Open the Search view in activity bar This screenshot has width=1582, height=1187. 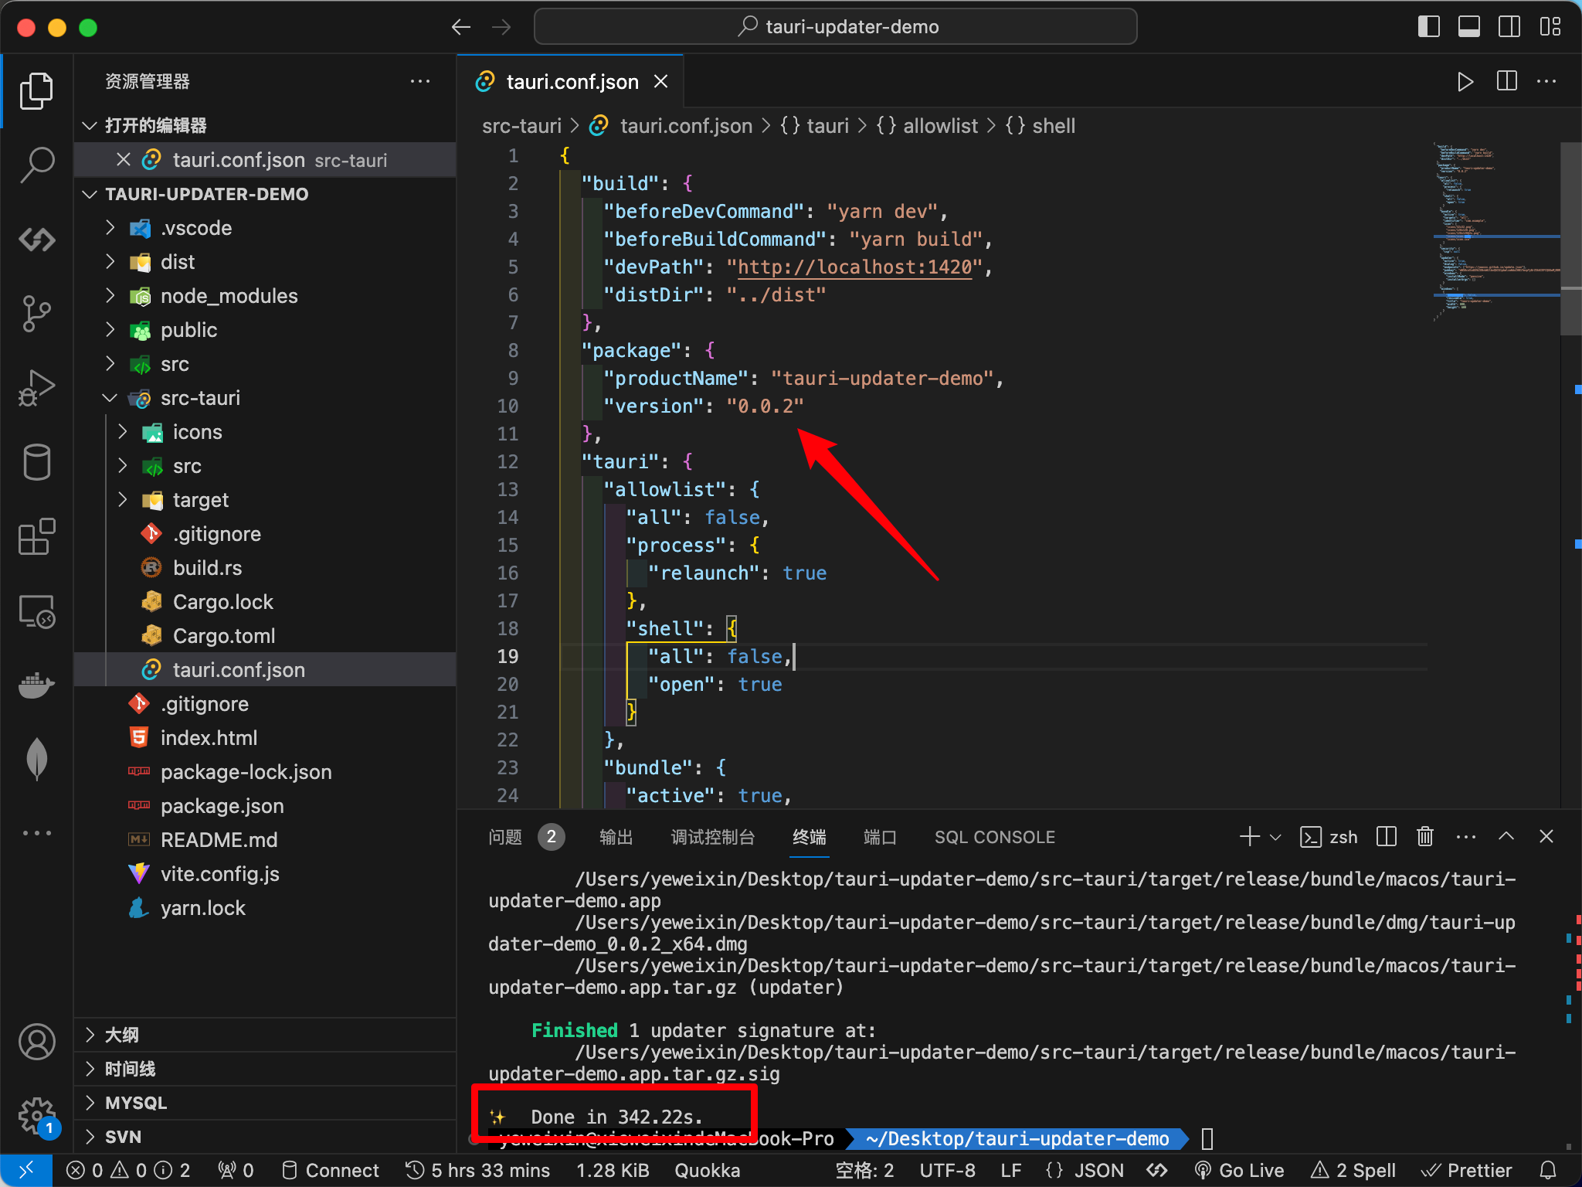36,165
